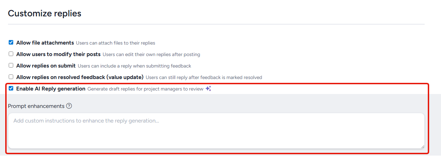The width and height of the screenshot is (441, 165).
Task: Click the "Generate draft replies" description text
Action: pyautogui.click(x=145, y=89)
